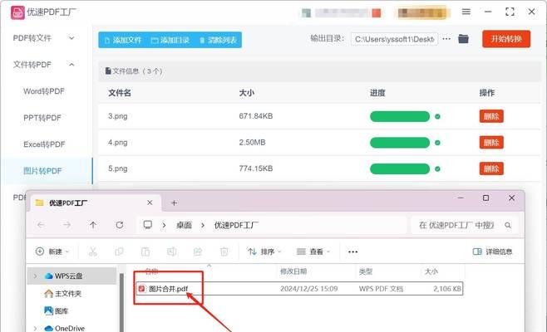The image size is (547, 332).
Task: Sort by the 大小 column header in Explorer
Action: tap(431, 271)
